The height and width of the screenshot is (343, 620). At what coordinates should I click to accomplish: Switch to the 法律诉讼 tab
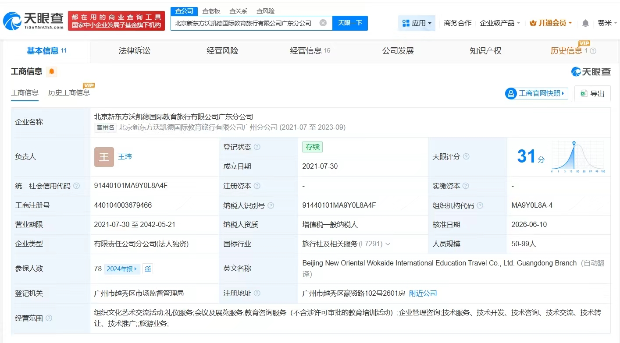pyautogui.click(x=135, y=51)
